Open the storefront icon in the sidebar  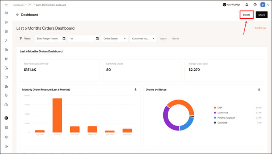coord(6,128)
